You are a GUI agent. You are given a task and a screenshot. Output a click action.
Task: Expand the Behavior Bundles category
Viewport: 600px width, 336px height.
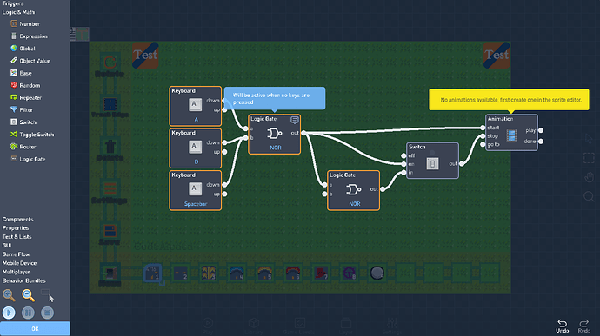pyautogui.click(x=23, y=280)
